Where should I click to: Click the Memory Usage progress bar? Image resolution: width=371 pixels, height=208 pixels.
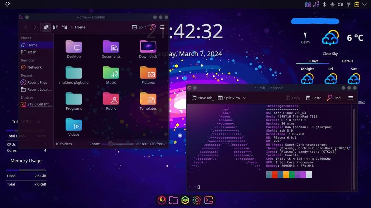point(26,170)
